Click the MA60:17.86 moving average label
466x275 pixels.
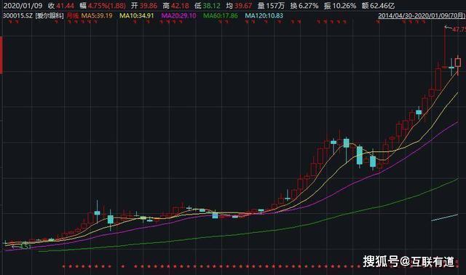[221, 16]
